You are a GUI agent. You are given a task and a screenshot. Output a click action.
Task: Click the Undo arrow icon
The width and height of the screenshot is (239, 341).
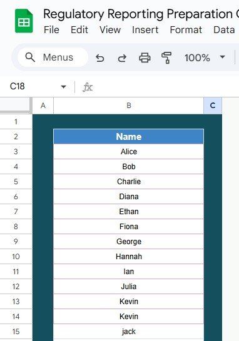pyautogui.click(x=99, y=58)
